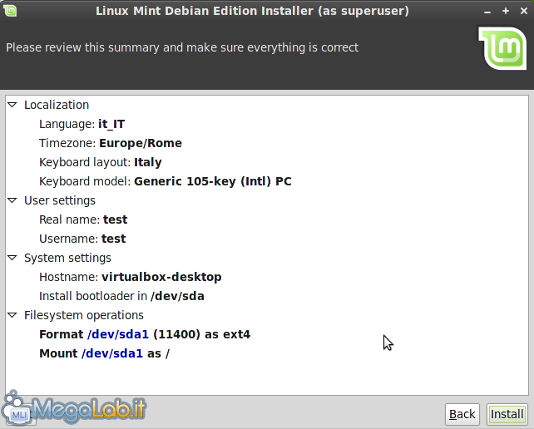Screen dimensions: 534x429
Task: Select the Real name: test row
Action: coord(82,219)
